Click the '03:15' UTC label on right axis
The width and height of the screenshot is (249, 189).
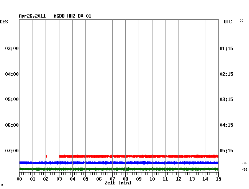tap(226, 99)
